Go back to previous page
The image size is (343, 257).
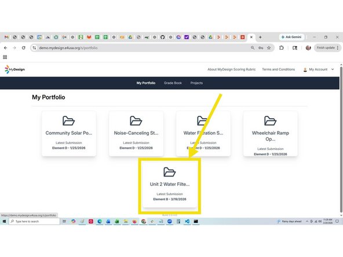point(5,48)
